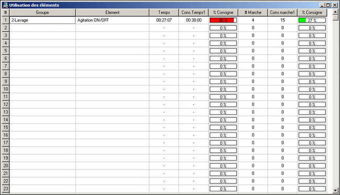Minimize the Utilisation des éléments window
This screenshot has width=340, height=195.
(322, 5)
